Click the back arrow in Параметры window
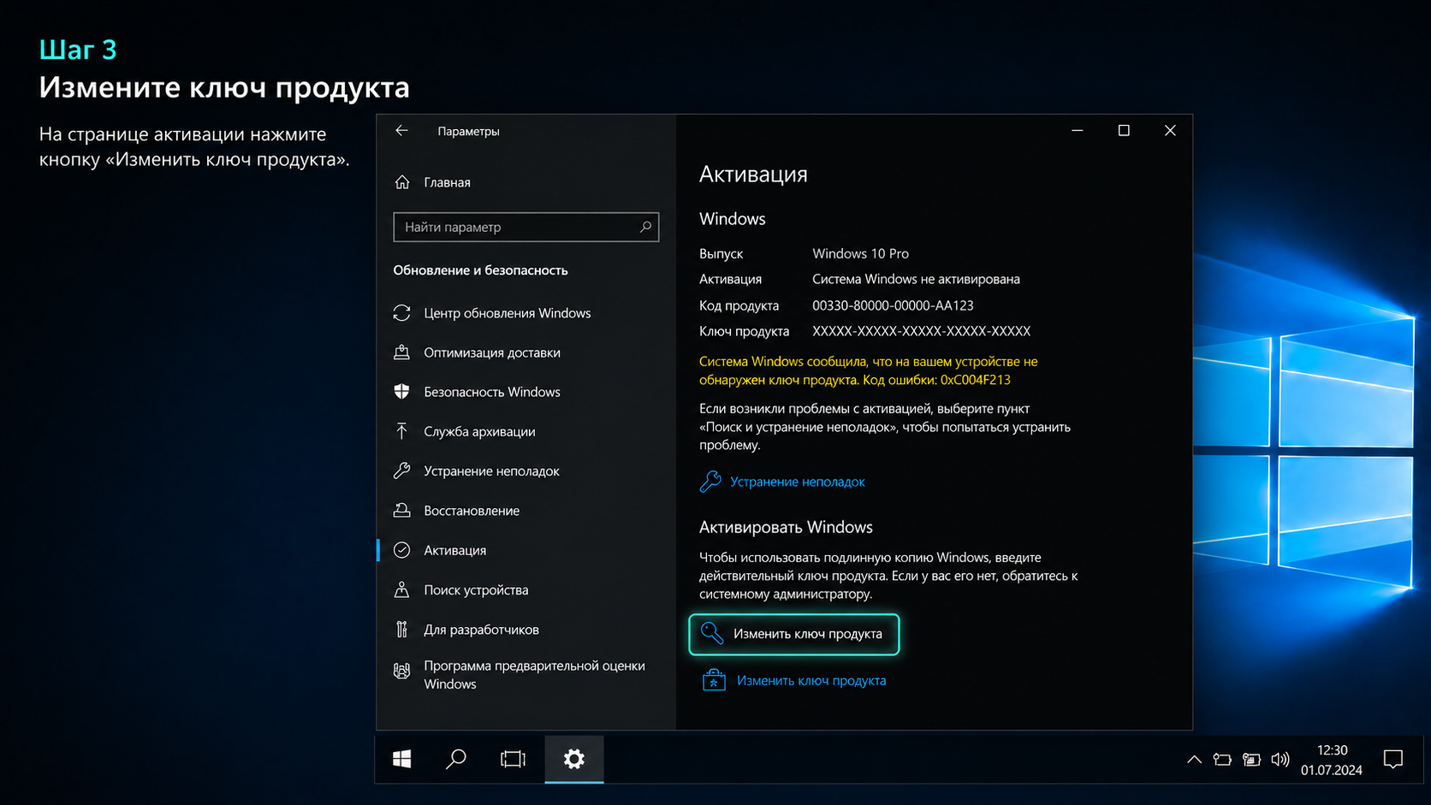 point(401,131)
